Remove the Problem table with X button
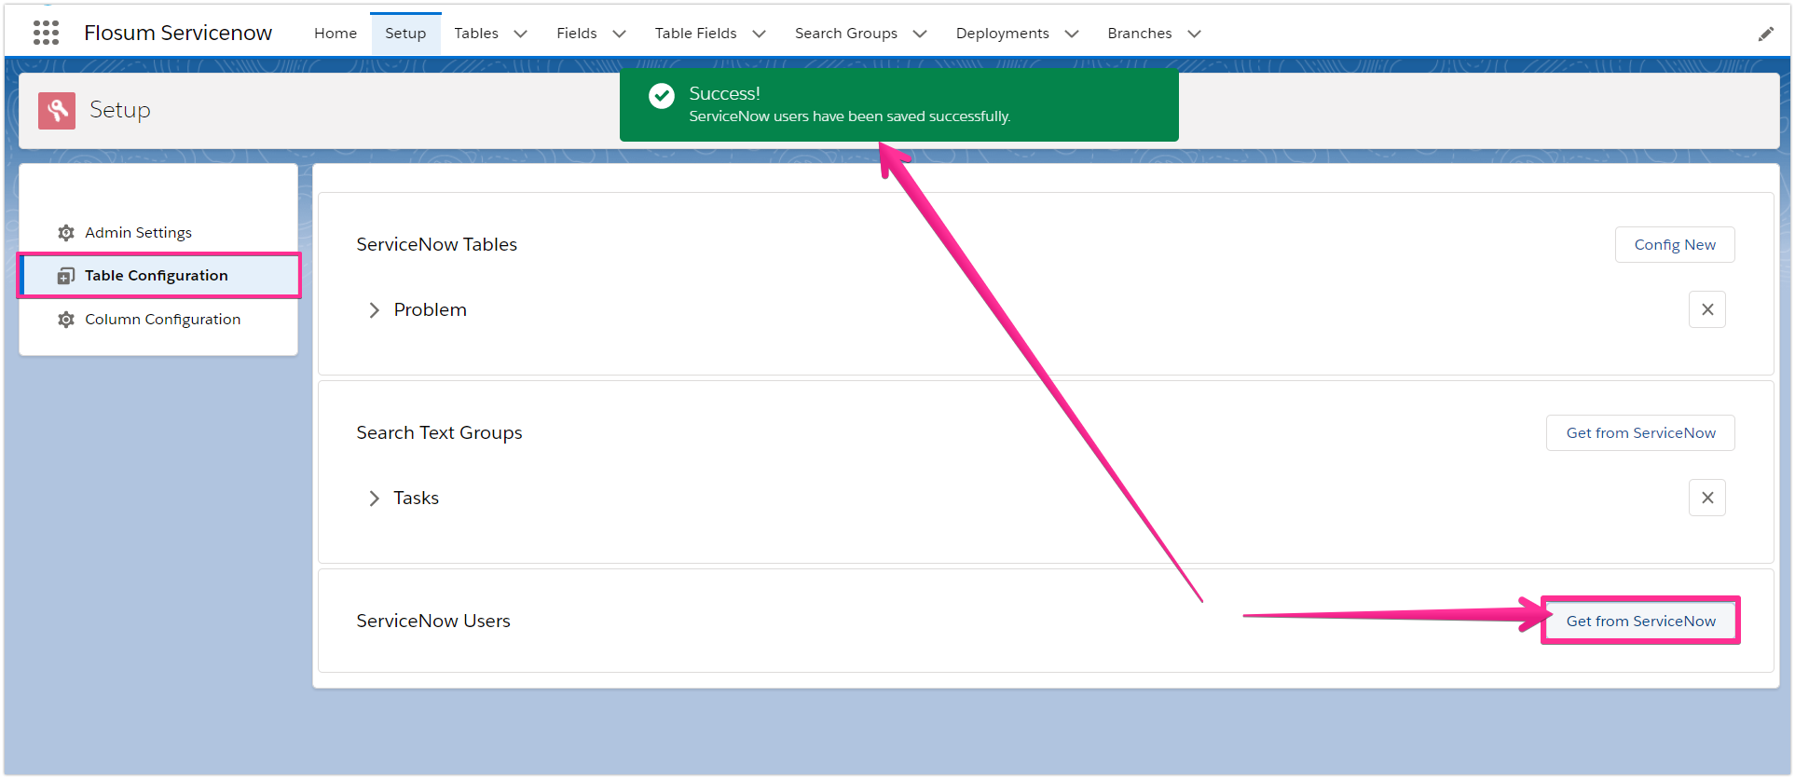Viewport: 1795px width, 779px height. coord(1707,309)
